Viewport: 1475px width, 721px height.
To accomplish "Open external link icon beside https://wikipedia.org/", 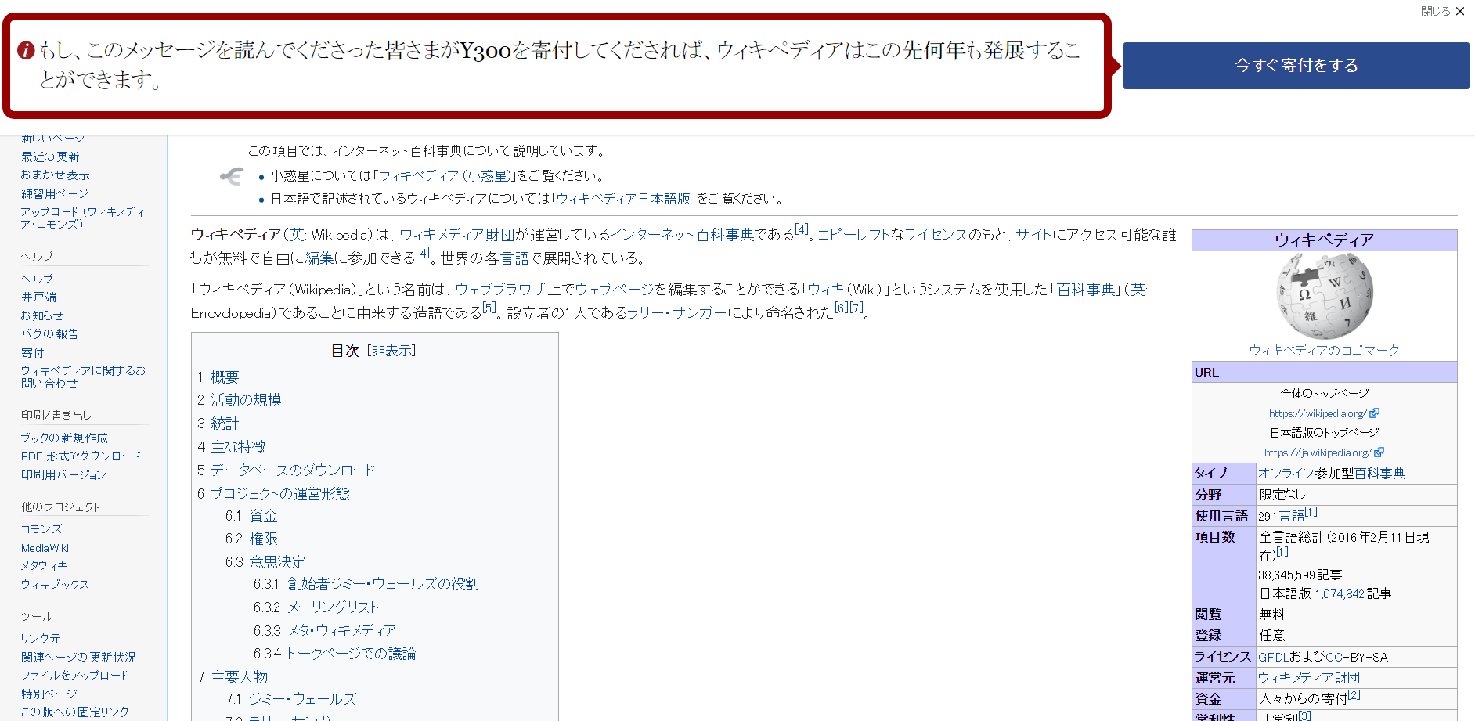I will 1374,413.
